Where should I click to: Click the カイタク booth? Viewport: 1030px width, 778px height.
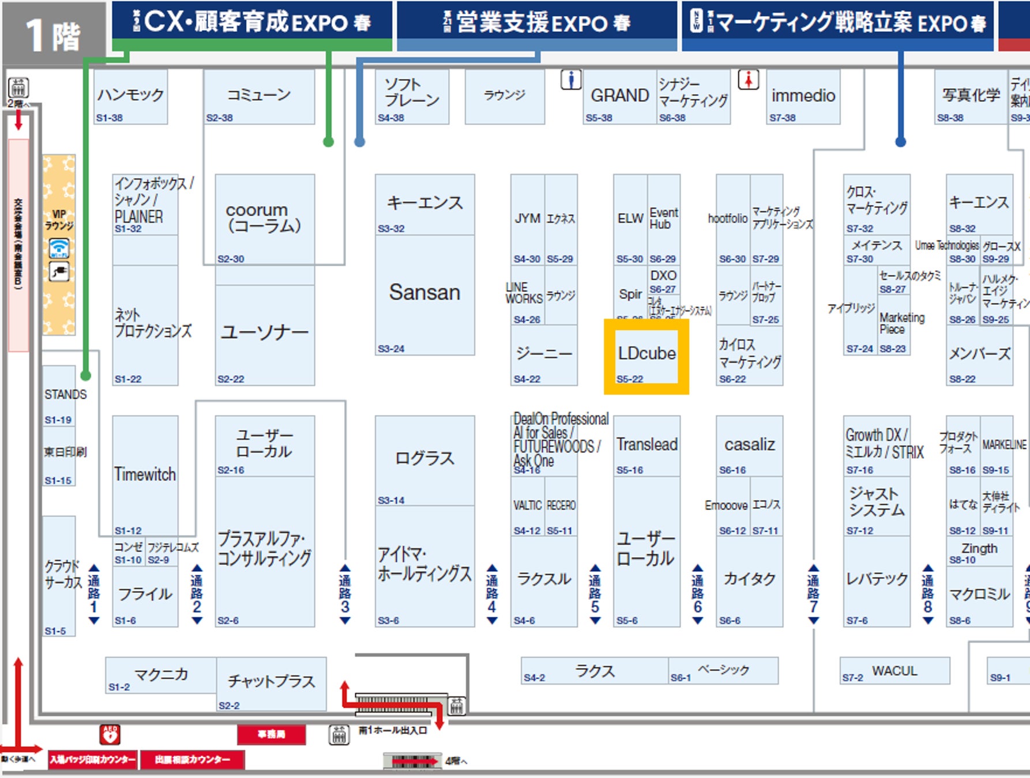point(750,581)
